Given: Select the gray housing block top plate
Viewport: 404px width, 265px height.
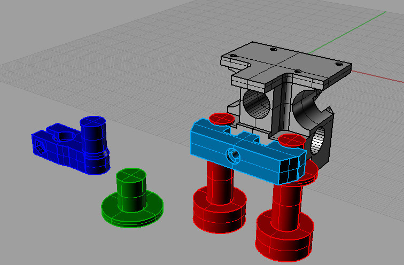Looking at the screenshot, I should click(x=286, y=66).
